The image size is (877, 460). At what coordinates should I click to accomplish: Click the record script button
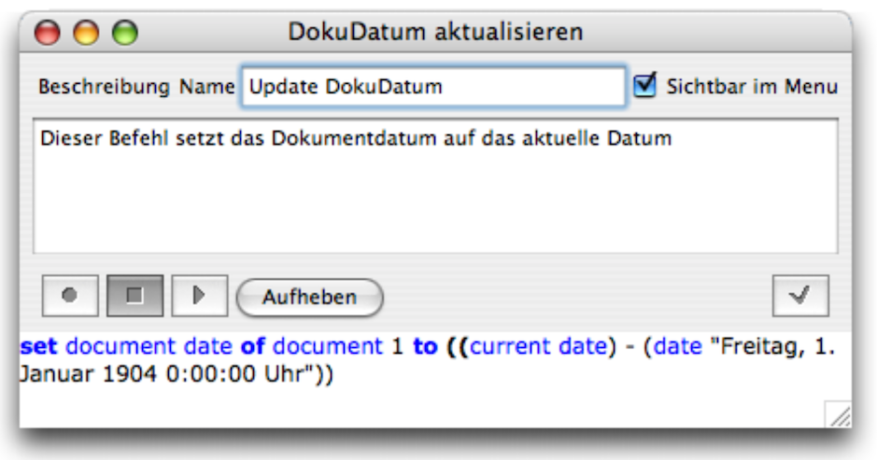pos(68,296)
